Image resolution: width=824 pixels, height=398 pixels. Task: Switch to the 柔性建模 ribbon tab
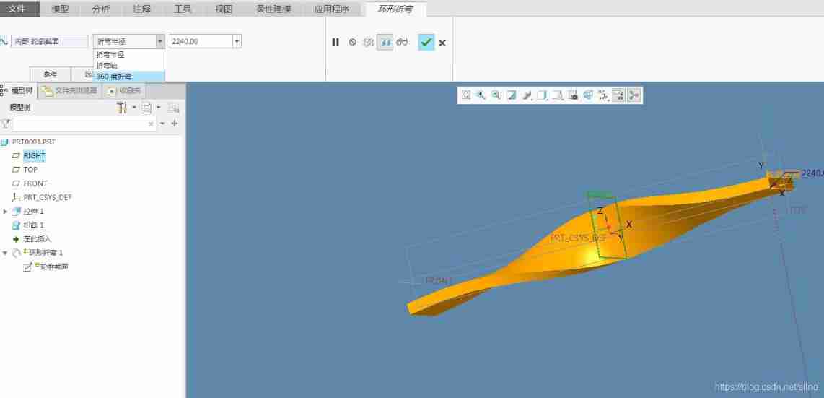pos(273,9)
